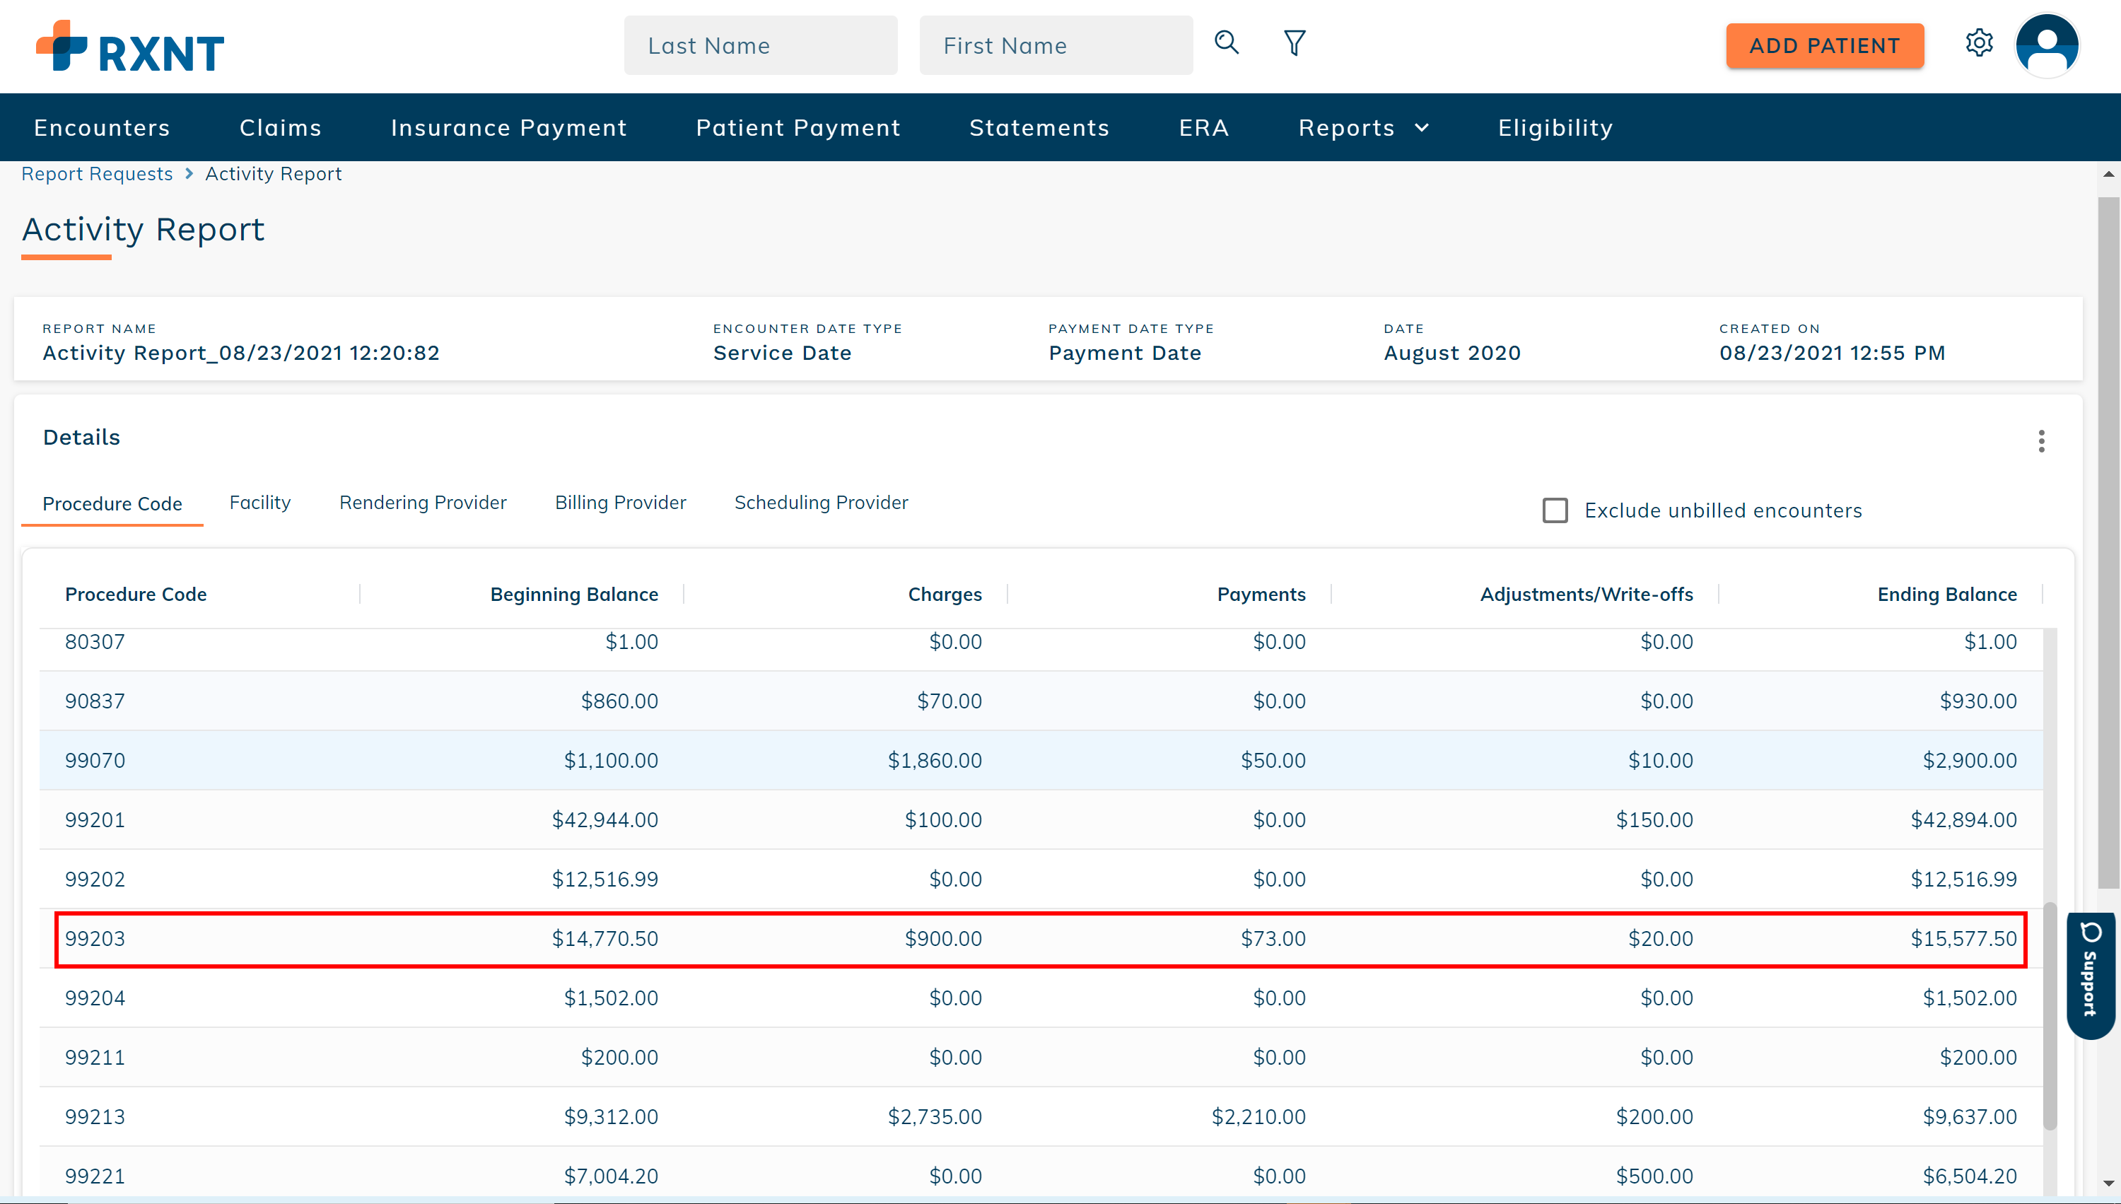Click the $73.00 payments value
2121x1204 pixels.
pos(1273,940)
